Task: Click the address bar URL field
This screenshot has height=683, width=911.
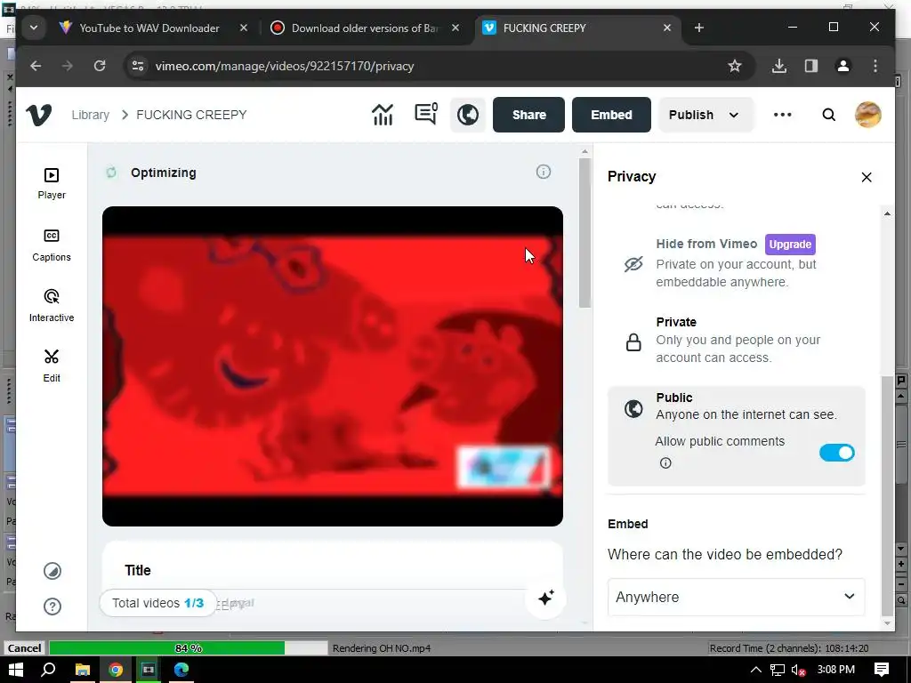Action: click(436, 66)
